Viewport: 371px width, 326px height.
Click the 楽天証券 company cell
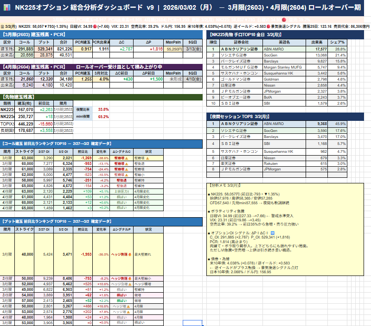click(241, 163)
